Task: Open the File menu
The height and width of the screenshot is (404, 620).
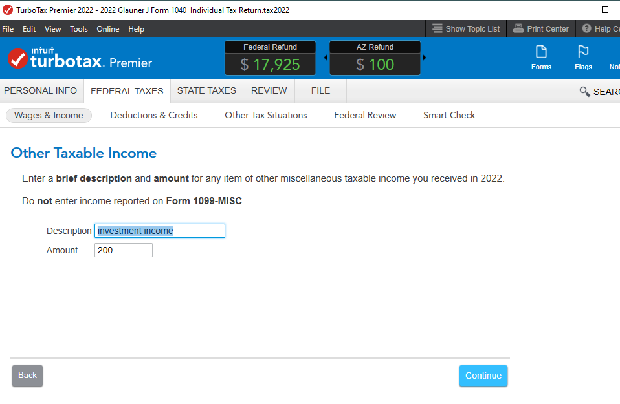Action: (x=8, y=29)
